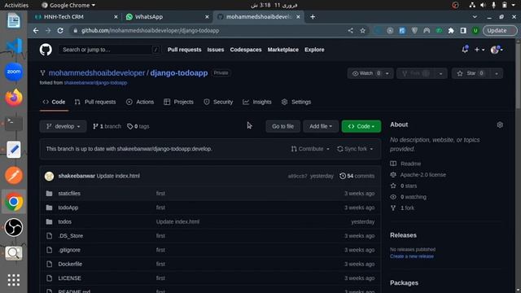The width and height of the screenshot is (521, 293).
Task: Open the notifications bell icon
Action: point(465,50)
